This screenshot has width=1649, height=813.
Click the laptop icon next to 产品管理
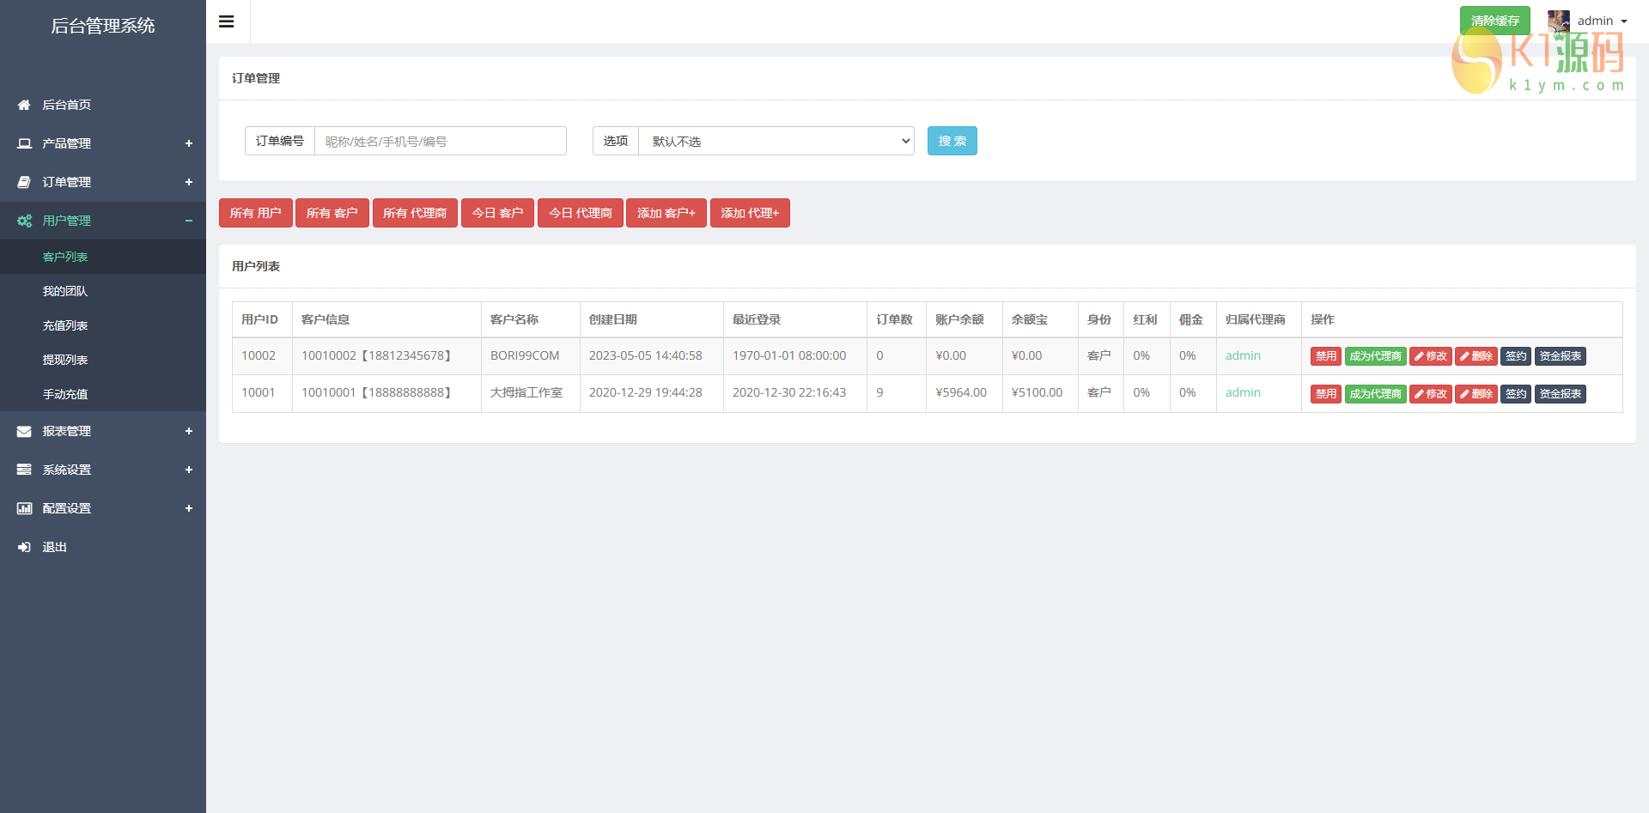(x=24, y=143)
